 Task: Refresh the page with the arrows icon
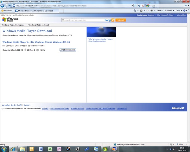pos(139,6)
